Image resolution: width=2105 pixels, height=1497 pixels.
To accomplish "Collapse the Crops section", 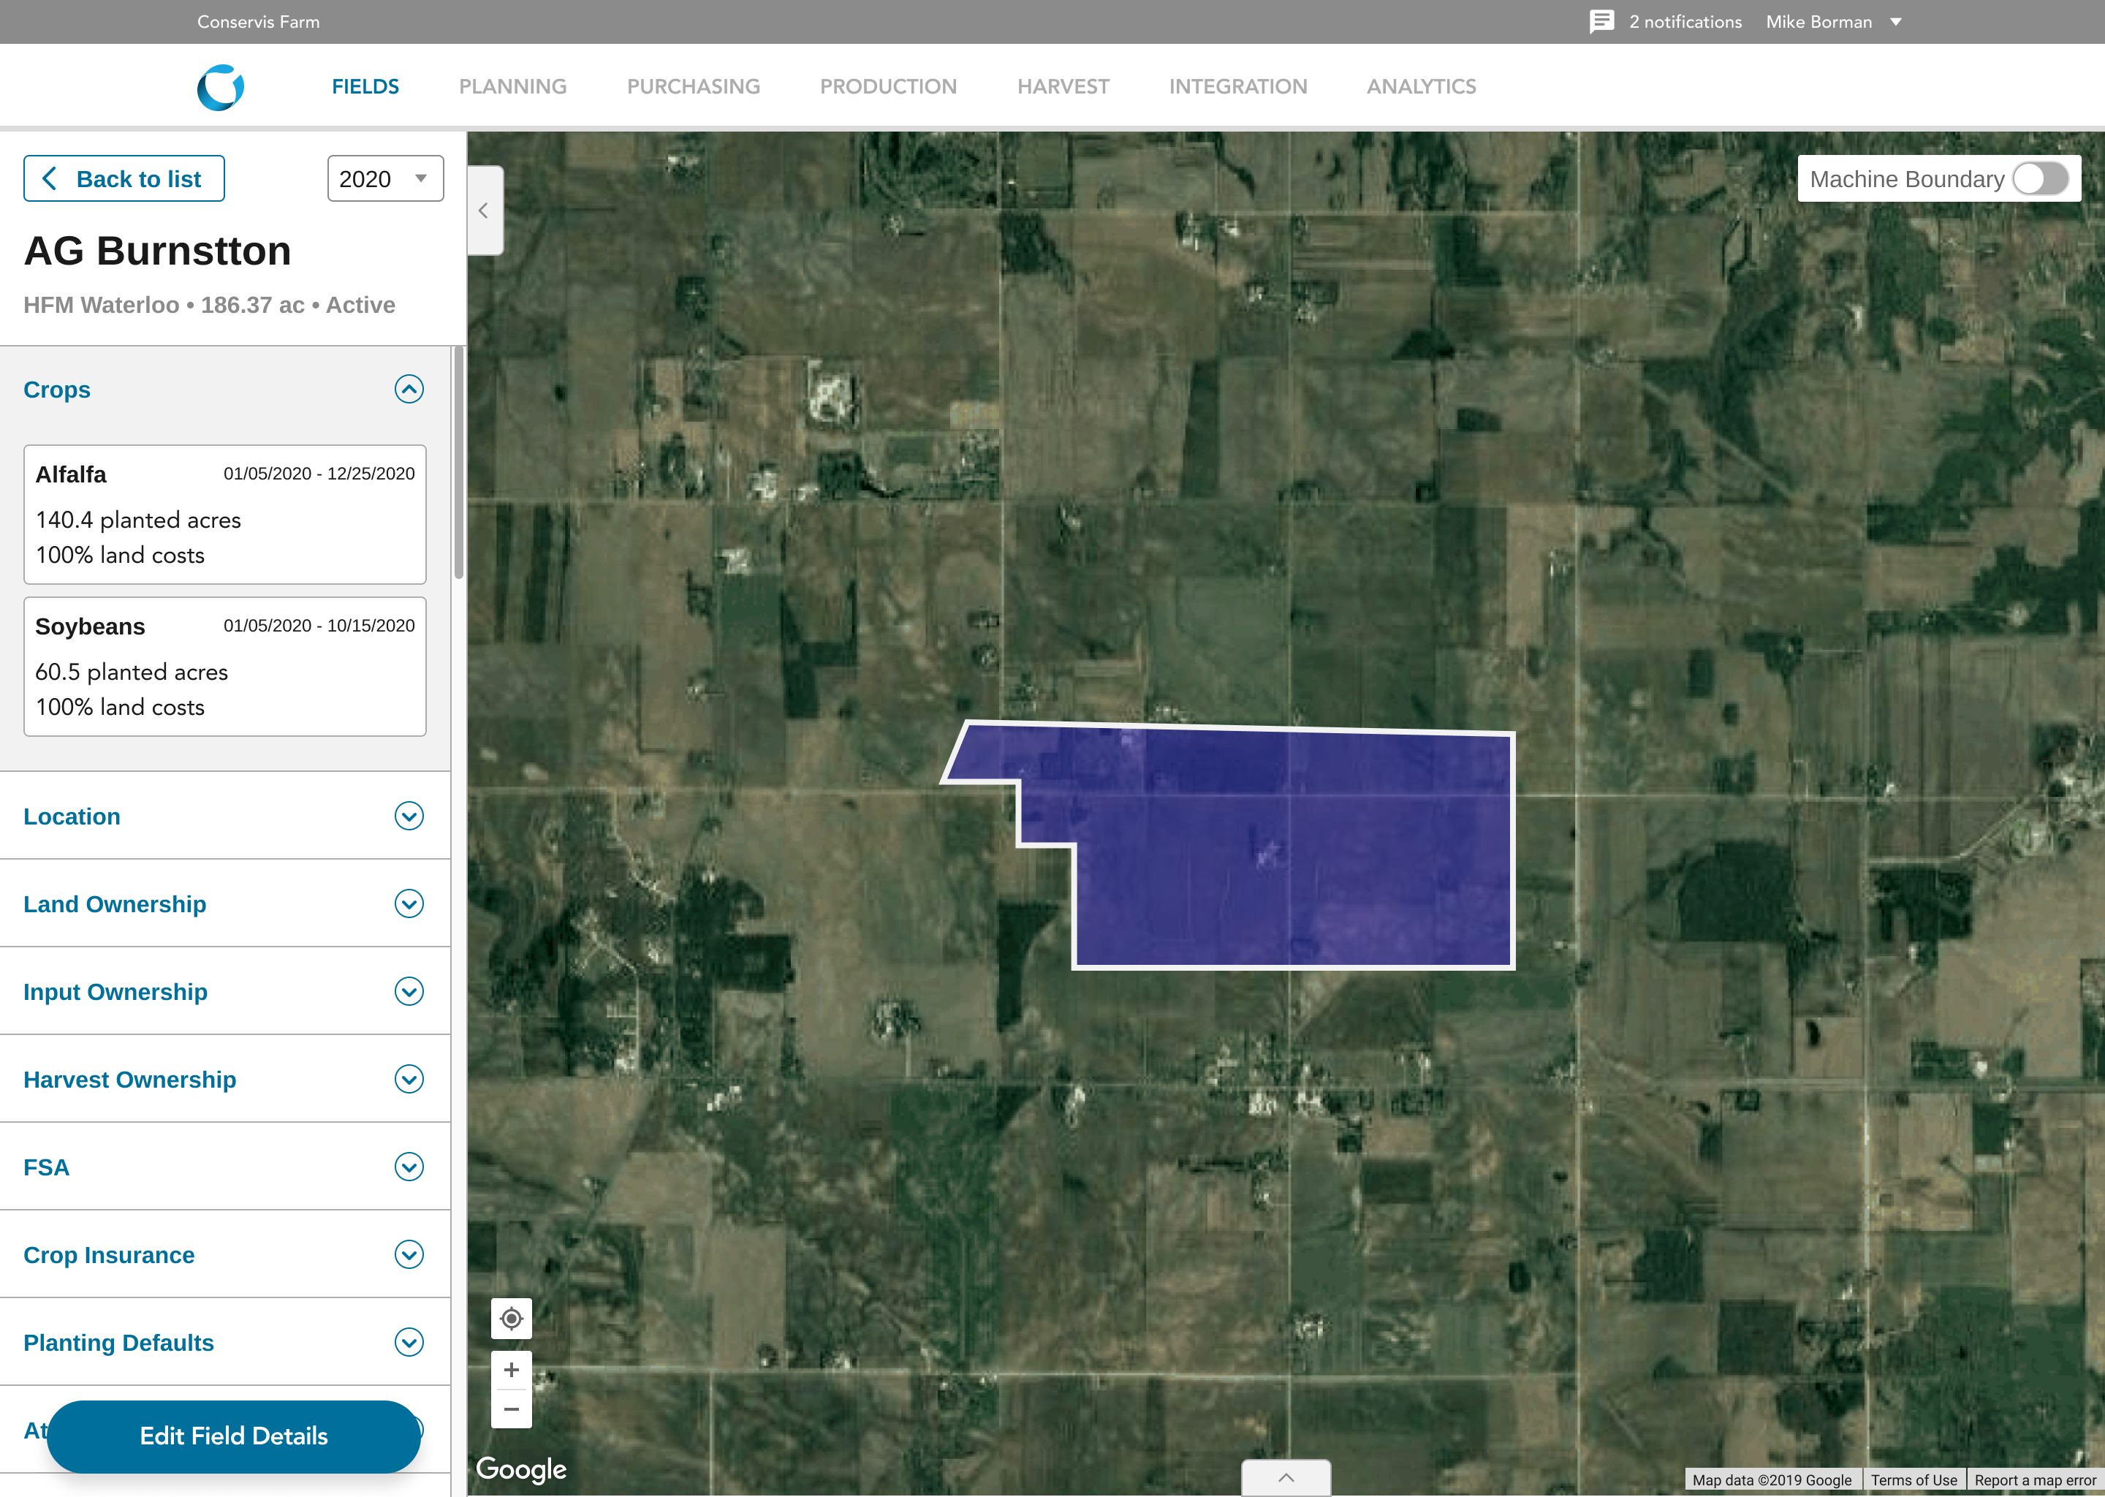I will [x=409, y=389].
